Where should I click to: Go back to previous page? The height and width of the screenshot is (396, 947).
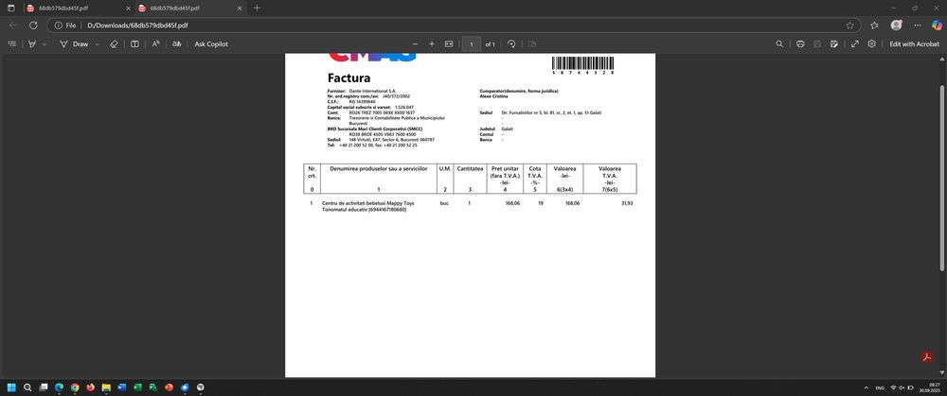12,26
